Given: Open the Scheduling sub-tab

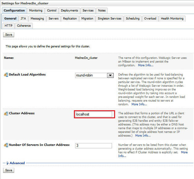Looking at the screenshot, I should pos(133,18).
